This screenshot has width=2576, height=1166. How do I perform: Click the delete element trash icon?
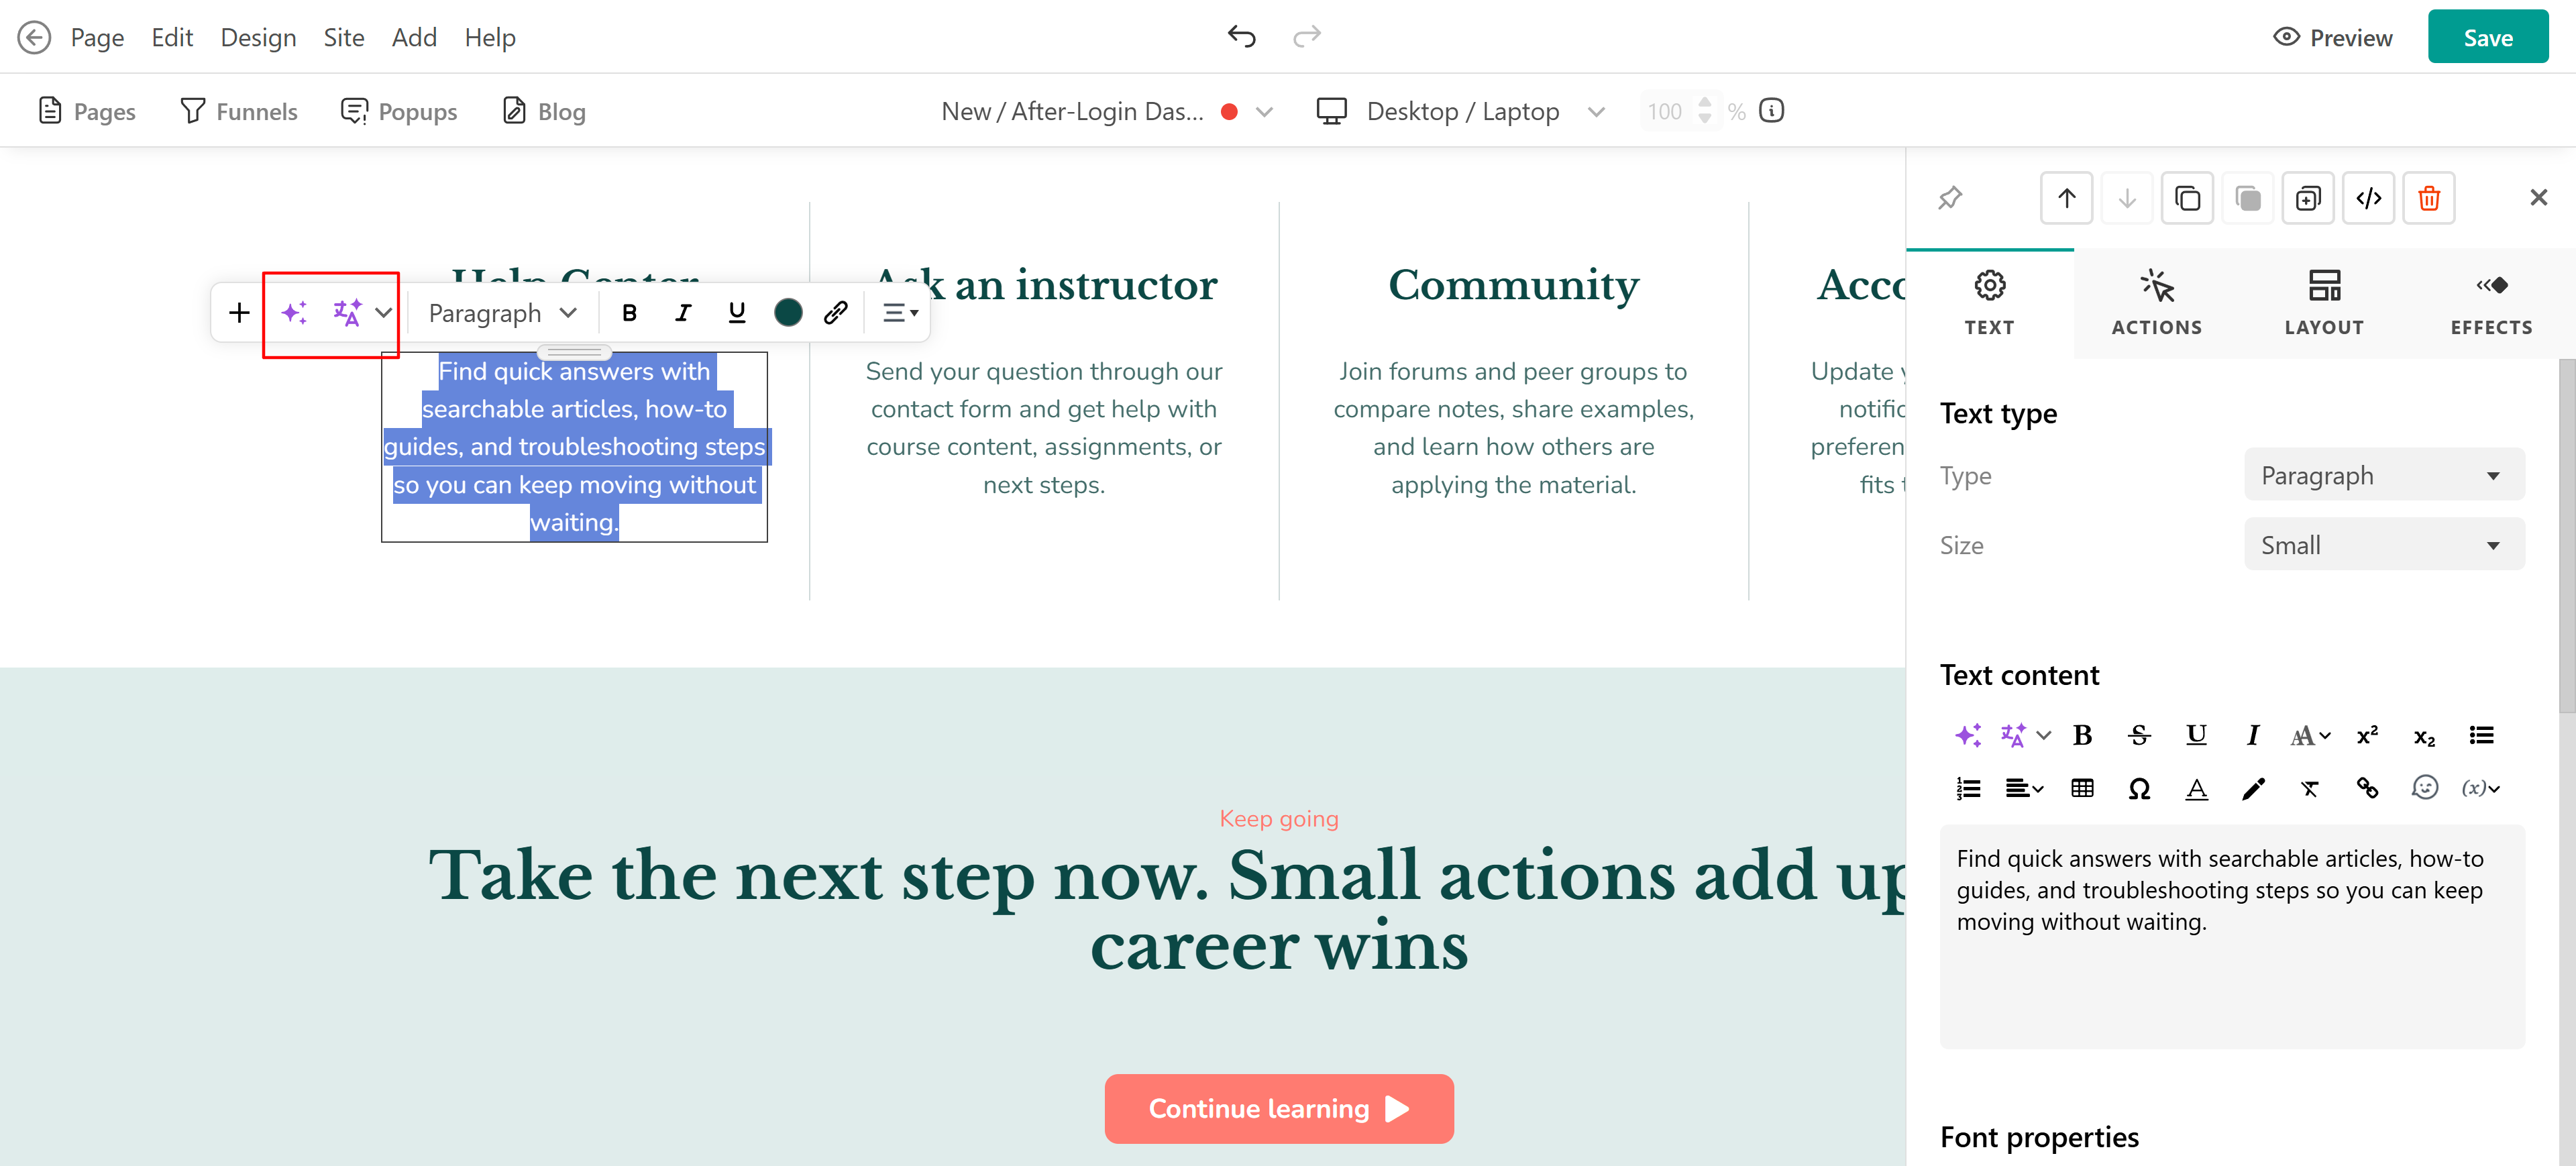coord(2428,198)
